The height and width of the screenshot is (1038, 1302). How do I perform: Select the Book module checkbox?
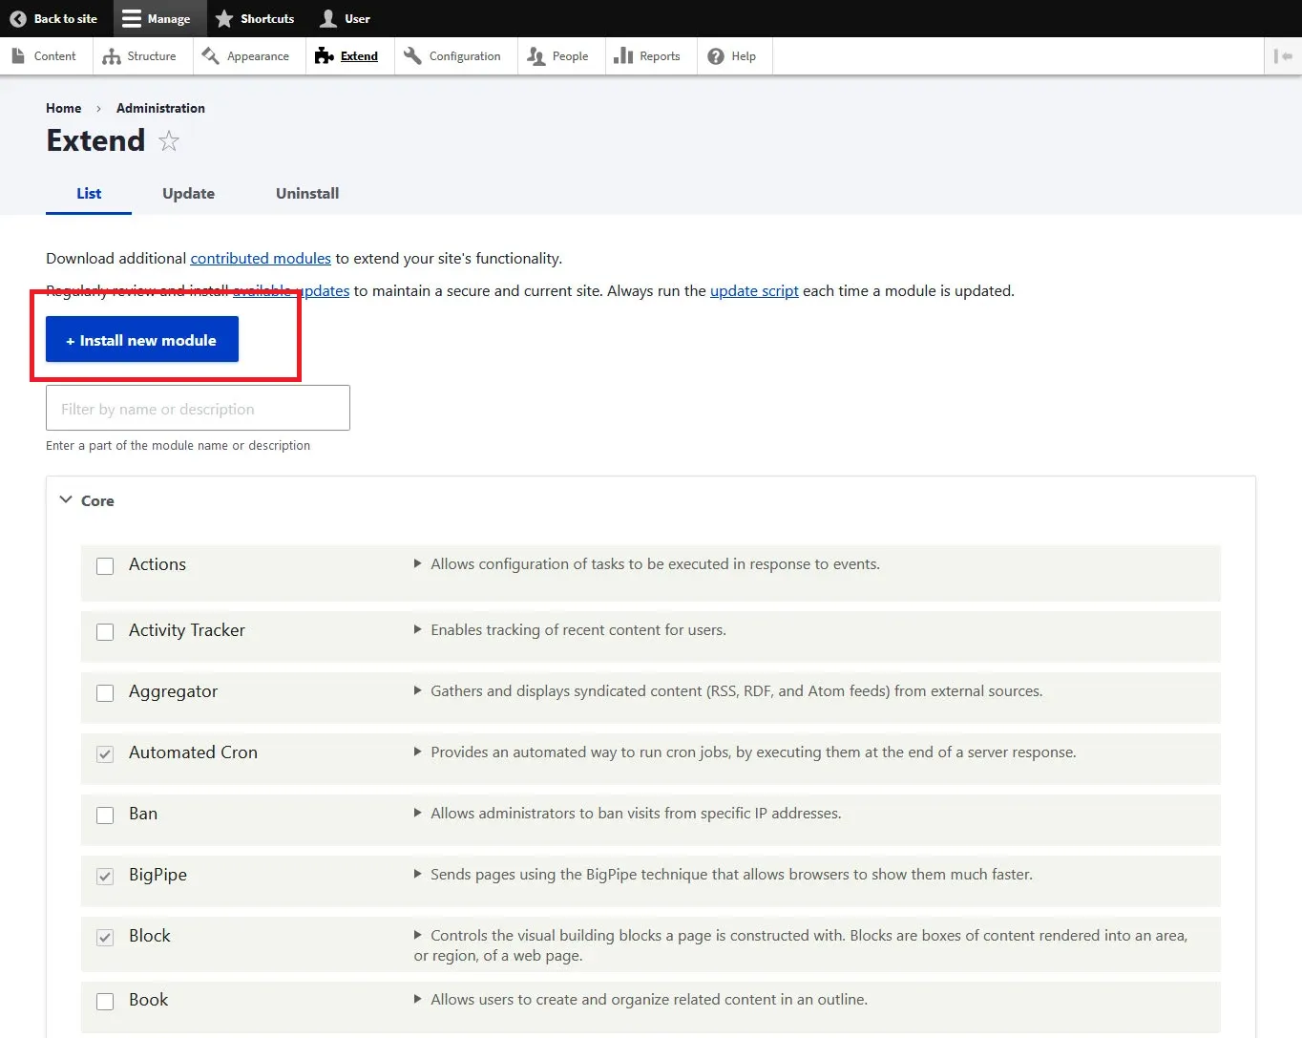coord(105,1002)
